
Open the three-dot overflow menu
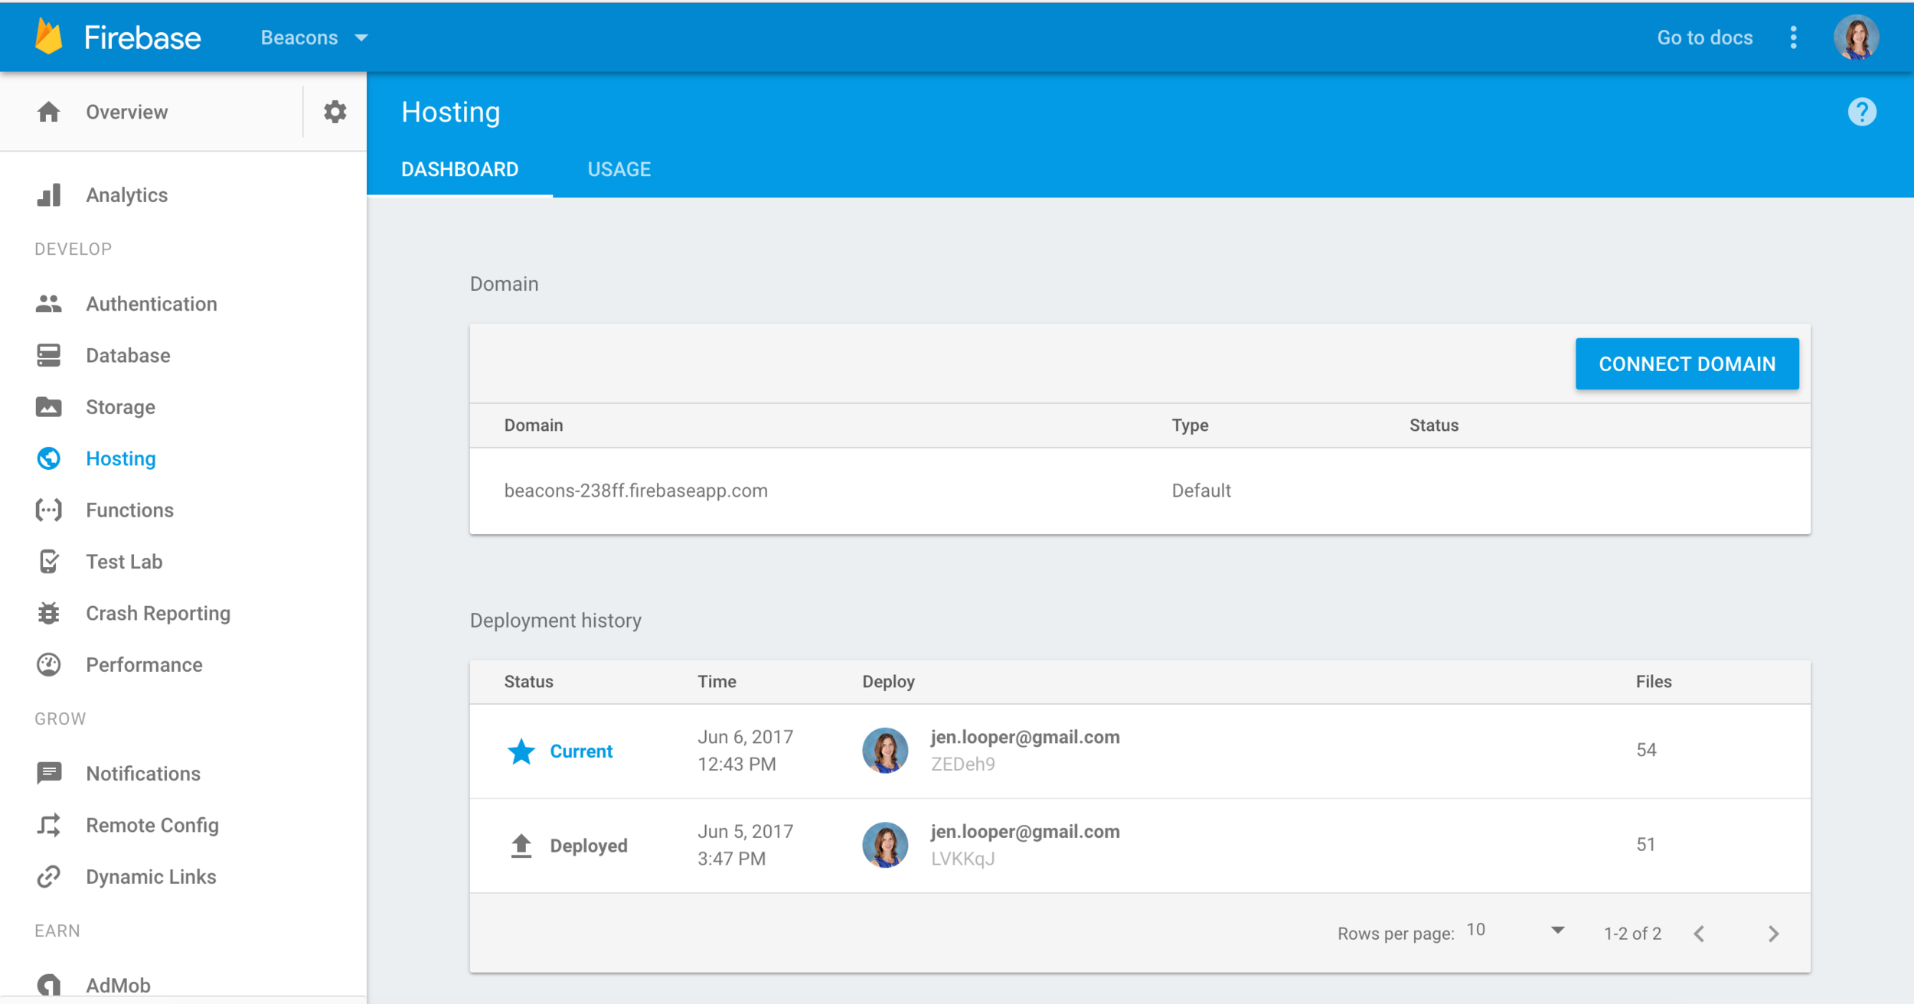(x=1793, y=37)
